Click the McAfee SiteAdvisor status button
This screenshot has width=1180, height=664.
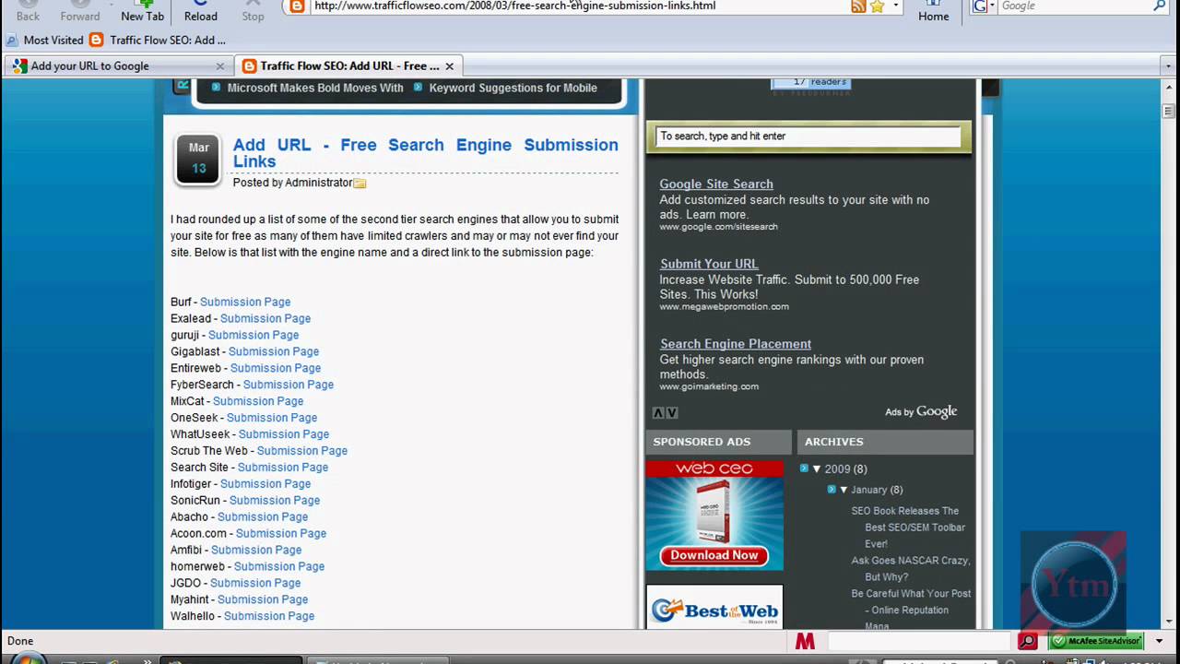click(1097, 641)
